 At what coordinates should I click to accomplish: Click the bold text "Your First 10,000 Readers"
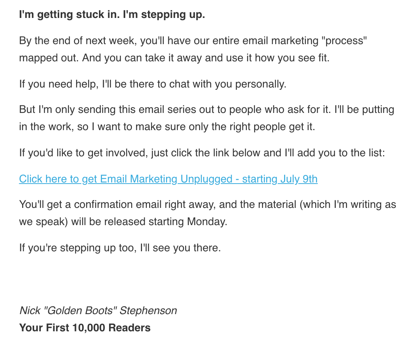coord(85,328)
